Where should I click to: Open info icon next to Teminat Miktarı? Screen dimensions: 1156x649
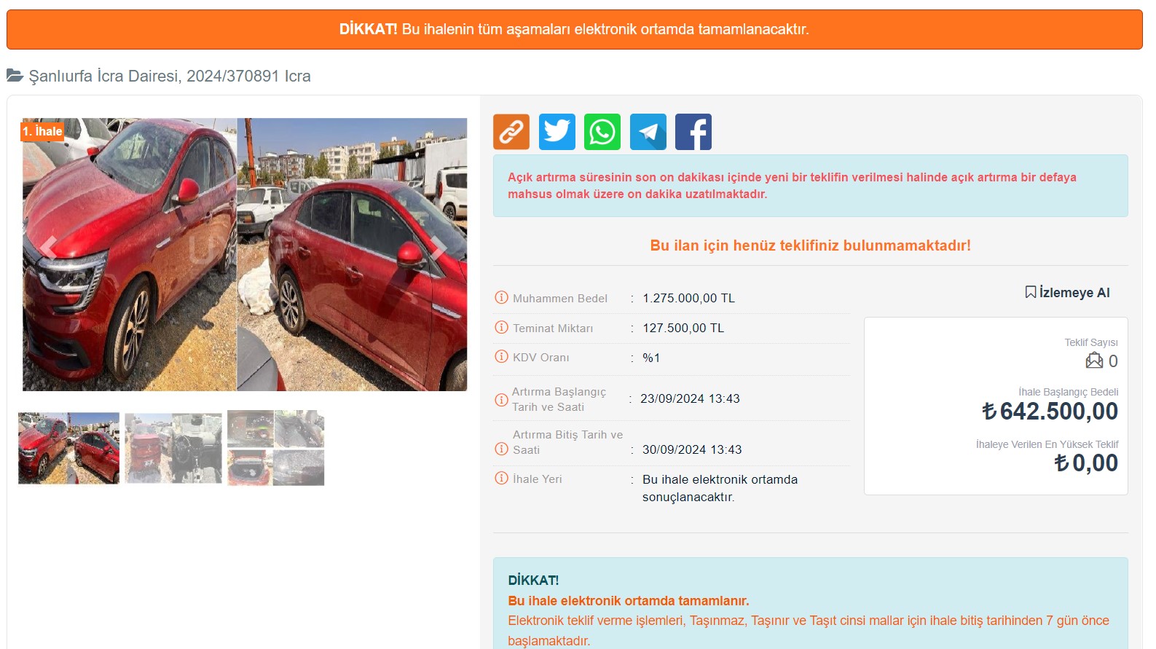point(501,327)
